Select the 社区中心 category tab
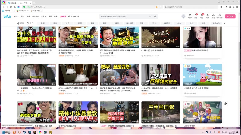241x135 pixels. (x=216, y=23)
